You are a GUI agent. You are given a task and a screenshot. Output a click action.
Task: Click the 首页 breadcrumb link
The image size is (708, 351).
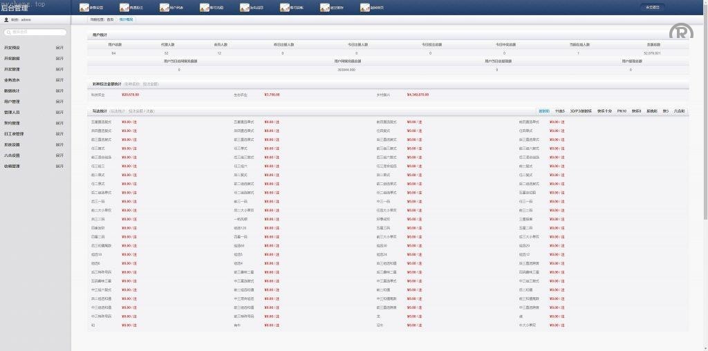coord(111,19)
